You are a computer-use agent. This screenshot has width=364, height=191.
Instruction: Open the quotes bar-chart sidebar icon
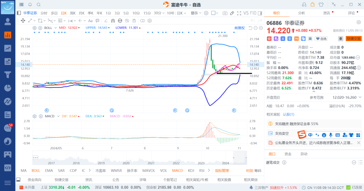tap(8, 35)
